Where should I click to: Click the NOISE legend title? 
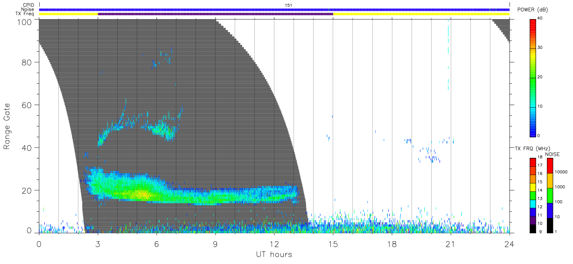(552, 154)
